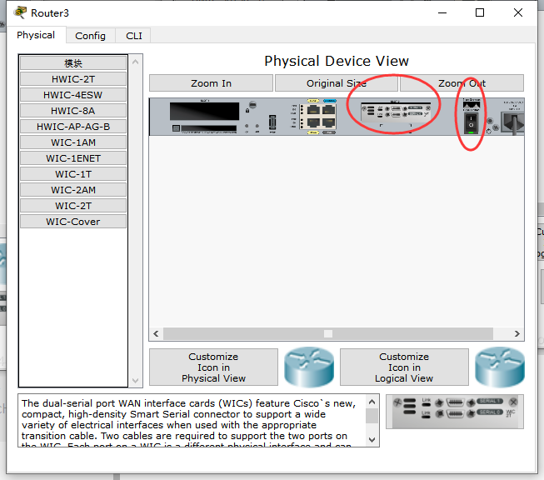The height and width of the screenshot is (480, 544).
Task: Open Customize Icon in Logical View
Action: click(x=404, y=367)
